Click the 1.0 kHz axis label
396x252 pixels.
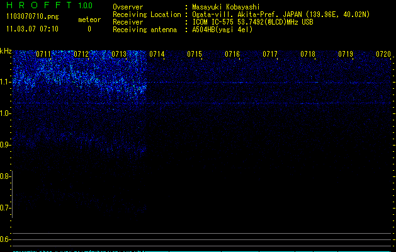point(6,113)
